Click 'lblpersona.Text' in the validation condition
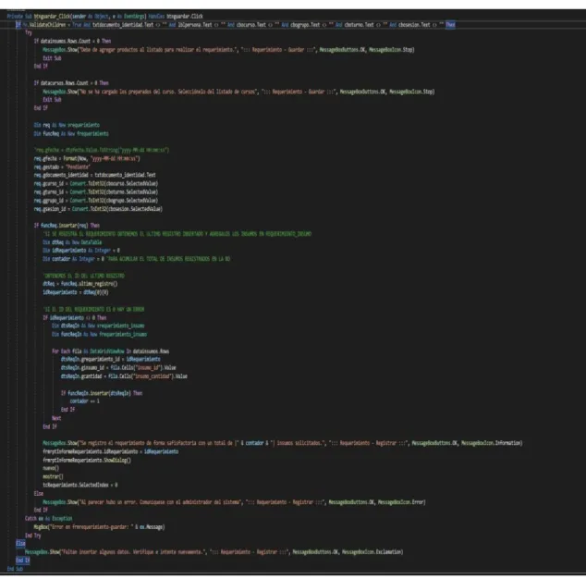Viewport: 586px width, 579px height. 195,25
